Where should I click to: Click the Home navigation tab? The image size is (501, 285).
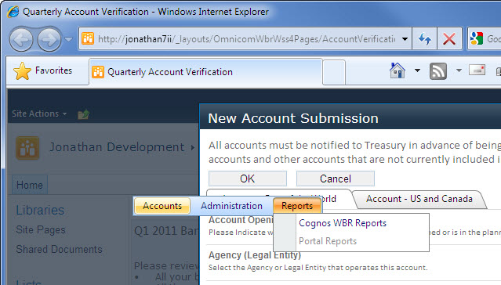click(x=30, y=185)
